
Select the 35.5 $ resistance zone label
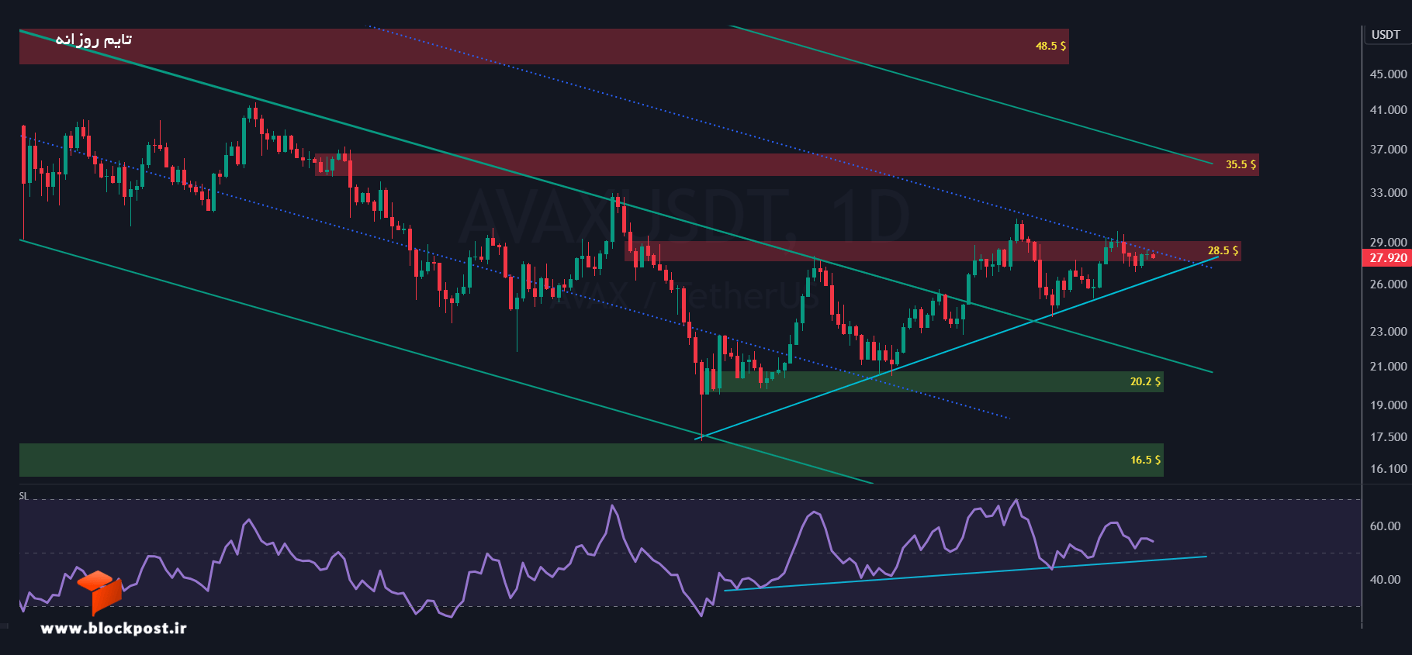(1241, 164)
